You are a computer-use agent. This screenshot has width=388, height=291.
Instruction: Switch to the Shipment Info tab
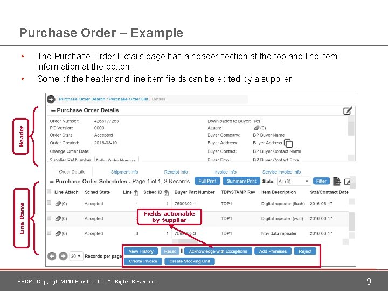124,172
